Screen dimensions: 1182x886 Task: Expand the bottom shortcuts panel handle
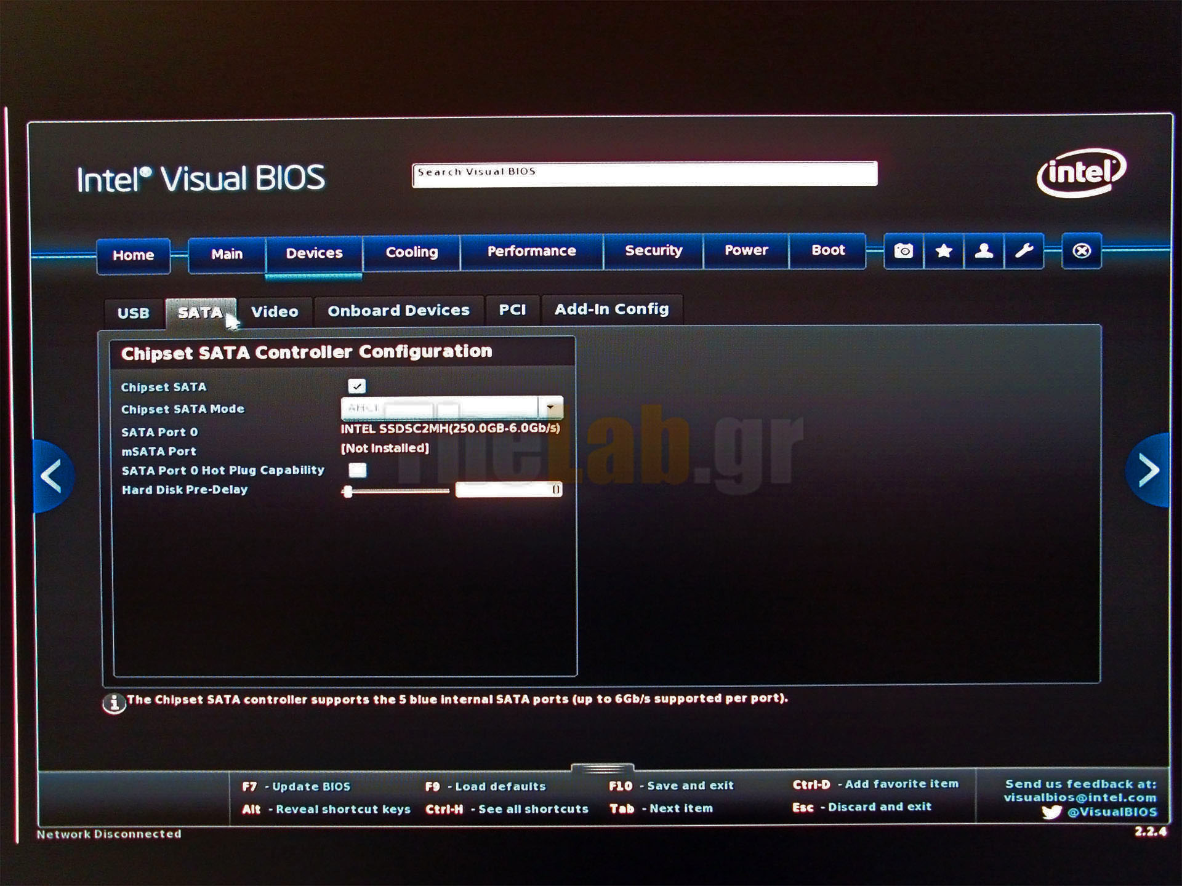click(x=601, y=768)
